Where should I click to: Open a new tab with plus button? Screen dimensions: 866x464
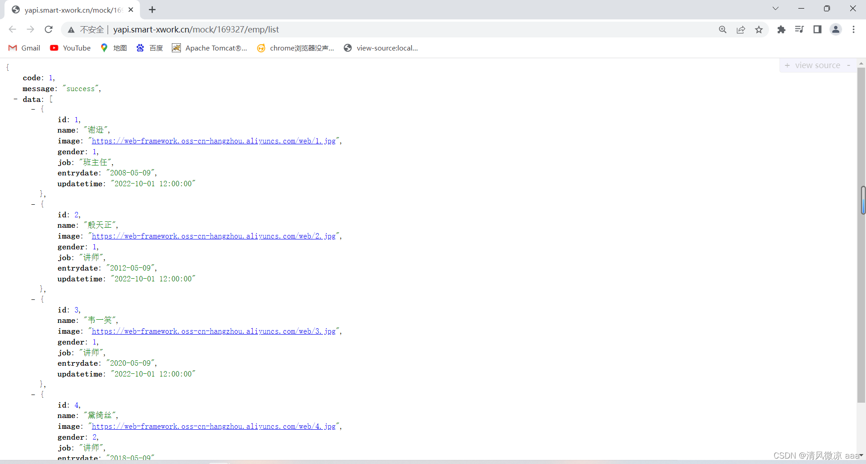click(152, 9)
